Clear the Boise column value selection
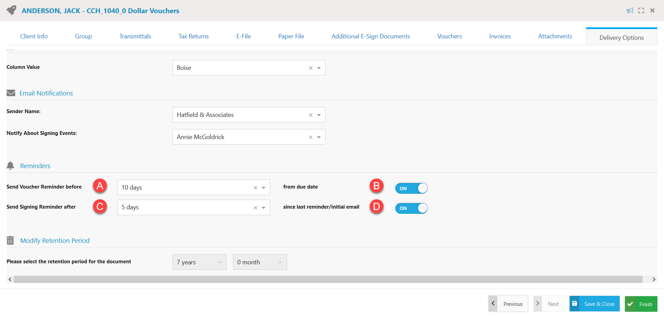This screenshot has height=319, width=664. [311, 68]
